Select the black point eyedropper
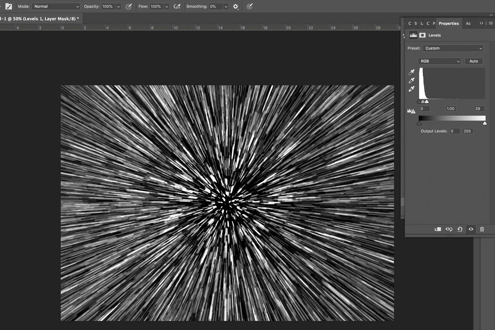This screenshot has width=495, height=330. click(411, 72)
